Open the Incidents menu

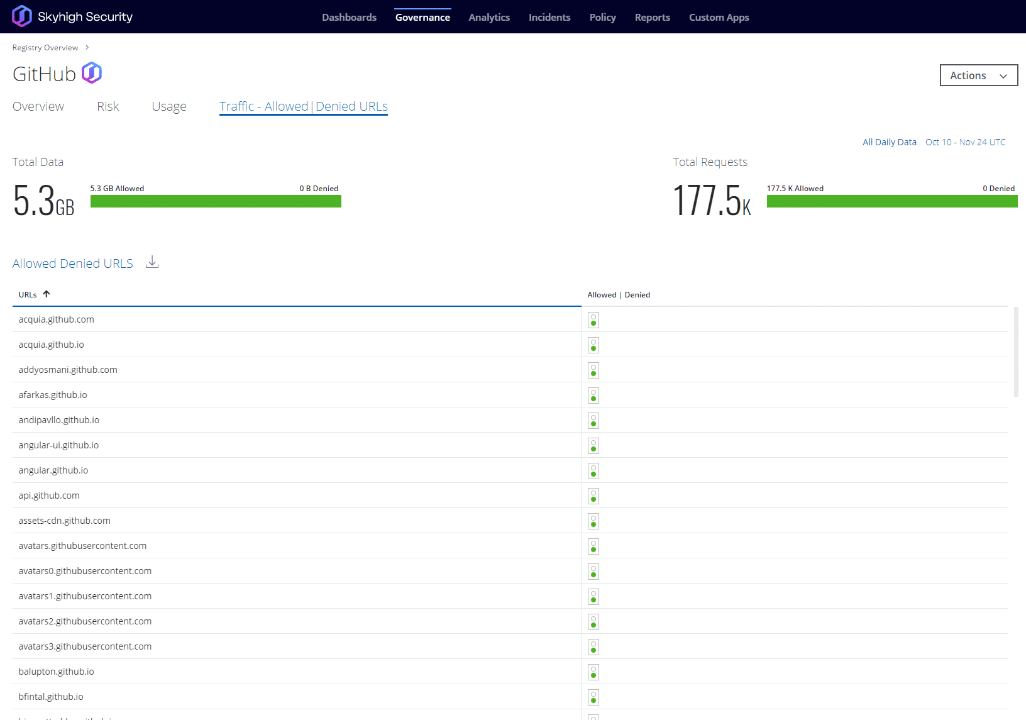coord(549,17)
